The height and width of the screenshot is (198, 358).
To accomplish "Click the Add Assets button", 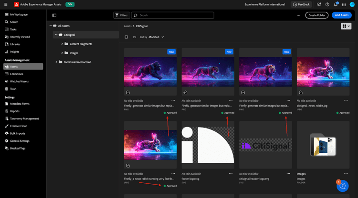I will click(x=341, y=15).
